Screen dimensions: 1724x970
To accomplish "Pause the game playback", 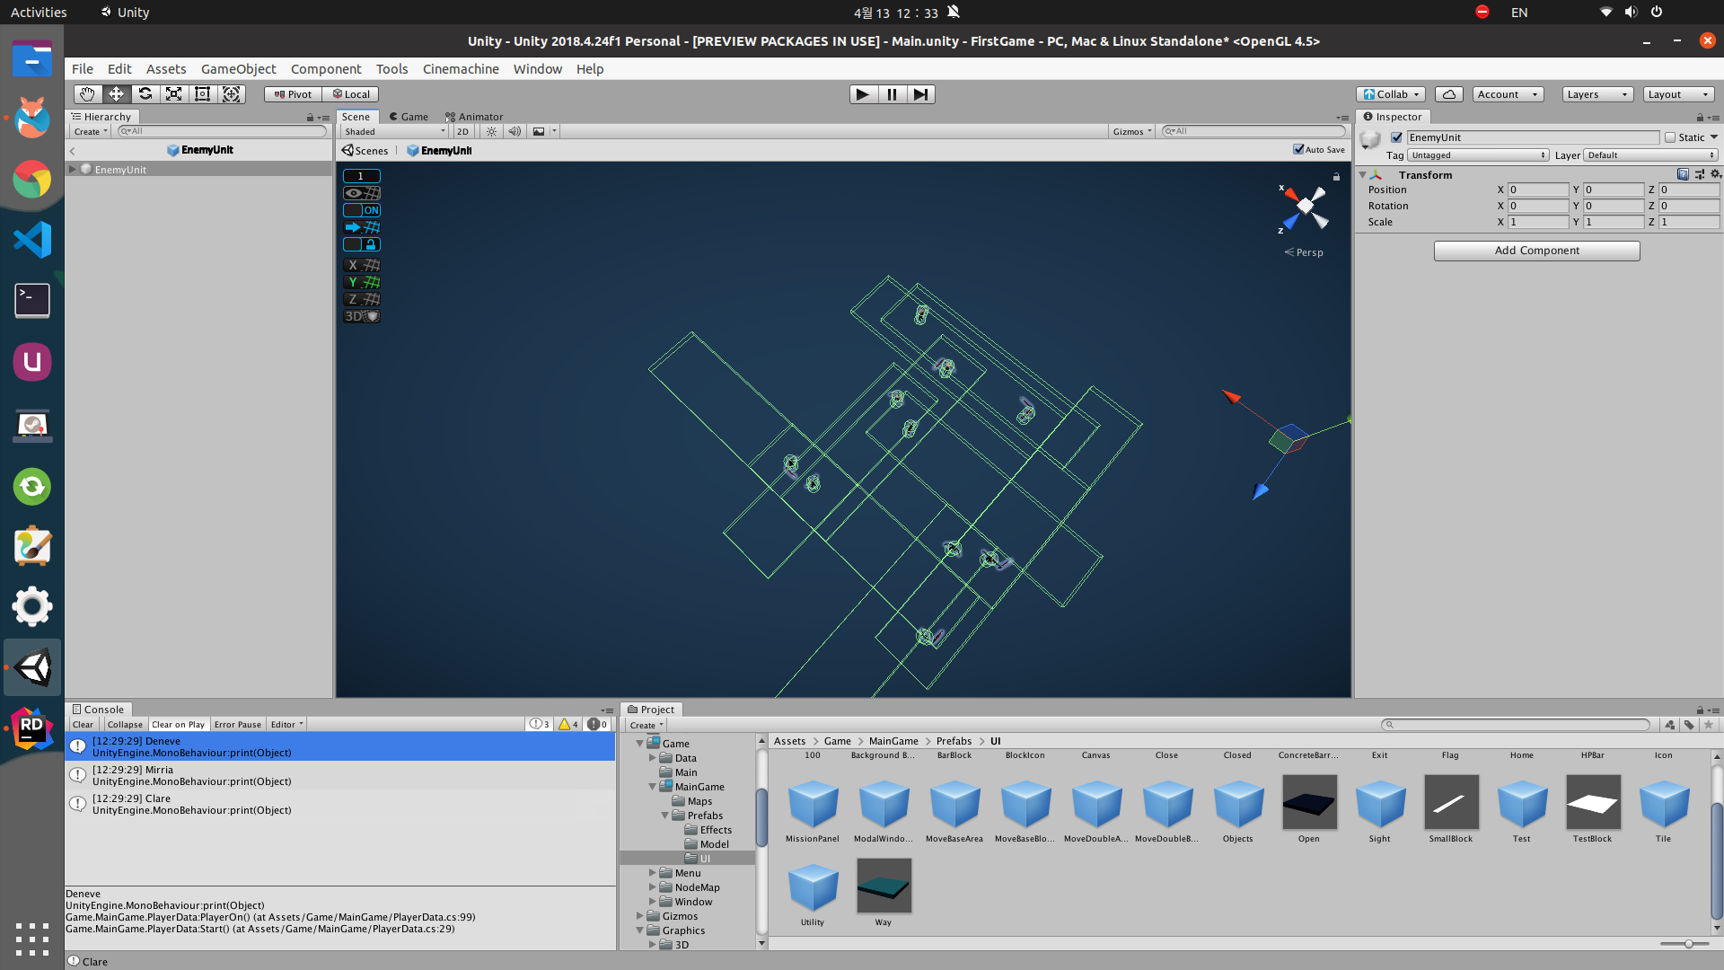I will coord(892,94).
